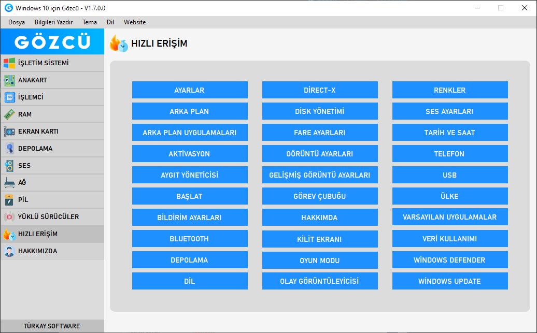537x333 pixels.
Task: Open OLAY GÖRÜNTÜLEYİCİSİ
Action: [320, 281]
